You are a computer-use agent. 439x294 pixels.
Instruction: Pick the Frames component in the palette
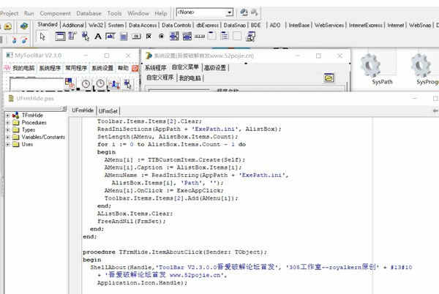click(60, 37)
